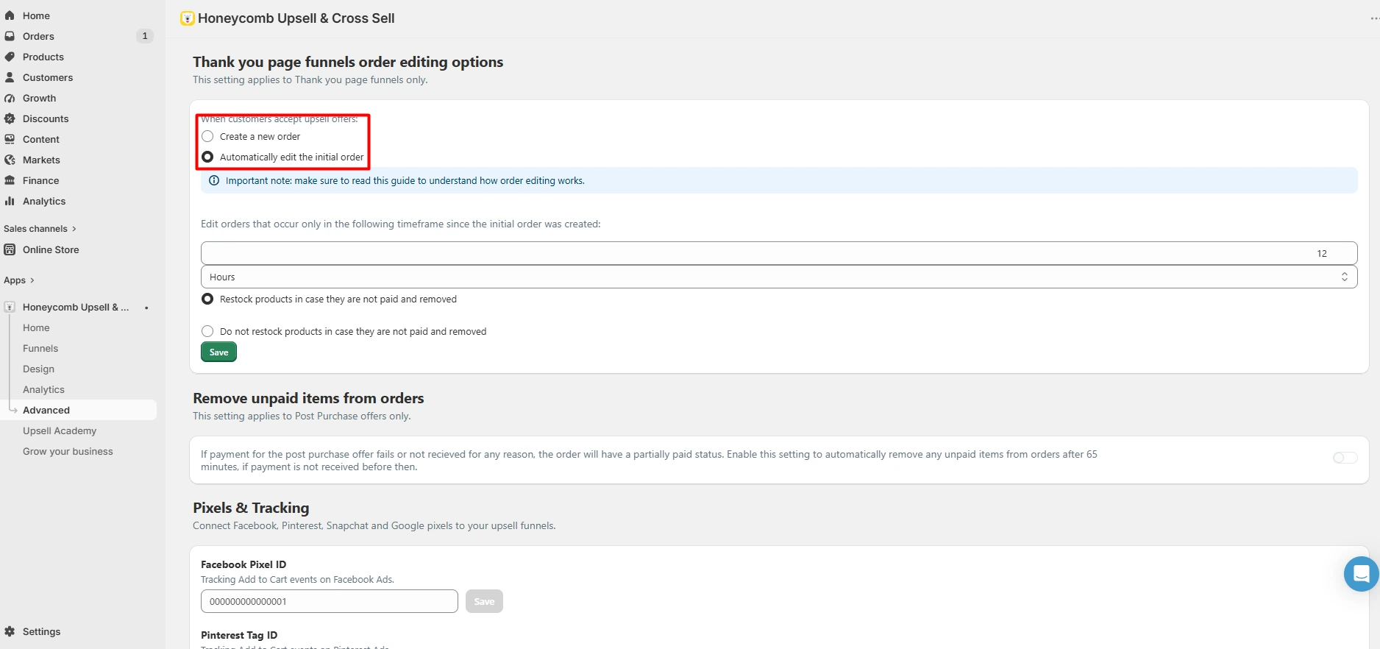Save order editing options
This screenshot has width=1380, height=649.
[x=218, y=352]
